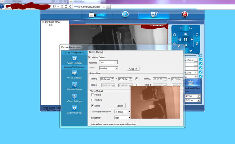Open Video Capture settings icon

74,58
